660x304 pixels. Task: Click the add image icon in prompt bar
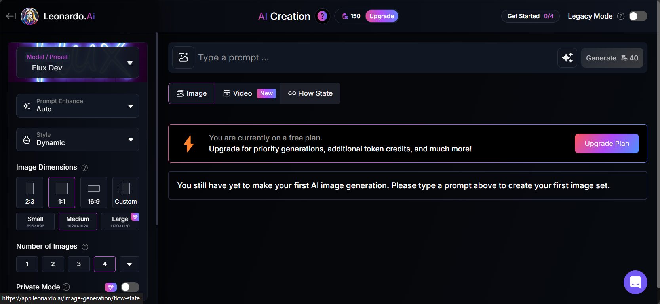click(x=183, y=57)
